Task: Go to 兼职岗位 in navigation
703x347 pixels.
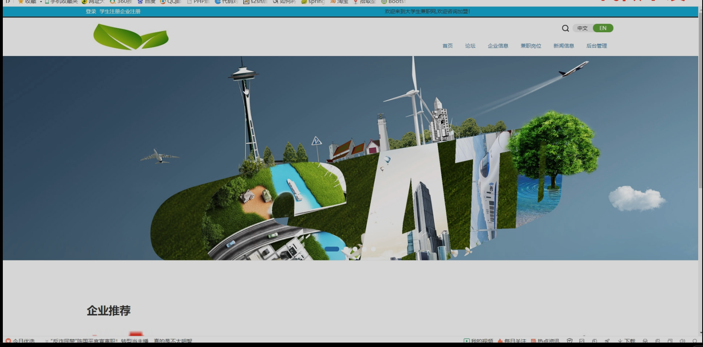Action: tap(531, 46)
